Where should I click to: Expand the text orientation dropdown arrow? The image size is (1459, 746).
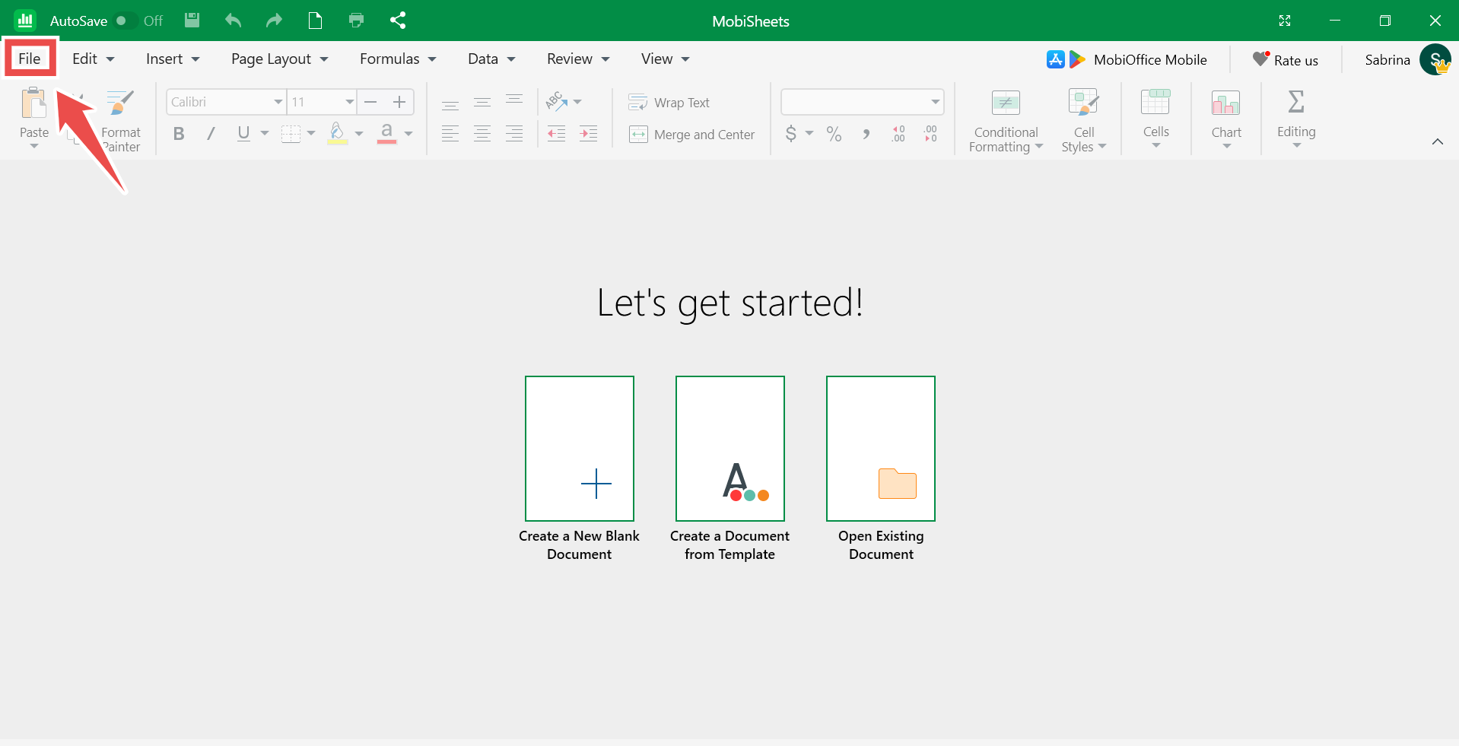point(577,102)
